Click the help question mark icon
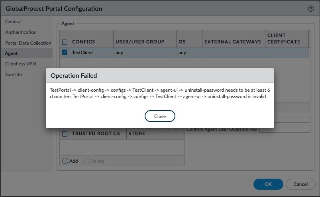Screen dimensions: 320x197 311,8
